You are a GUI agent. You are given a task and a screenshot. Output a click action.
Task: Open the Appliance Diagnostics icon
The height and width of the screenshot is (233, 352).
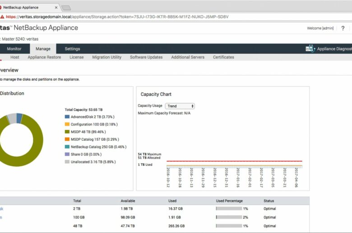pyautogui.click(x=310, y=48)
